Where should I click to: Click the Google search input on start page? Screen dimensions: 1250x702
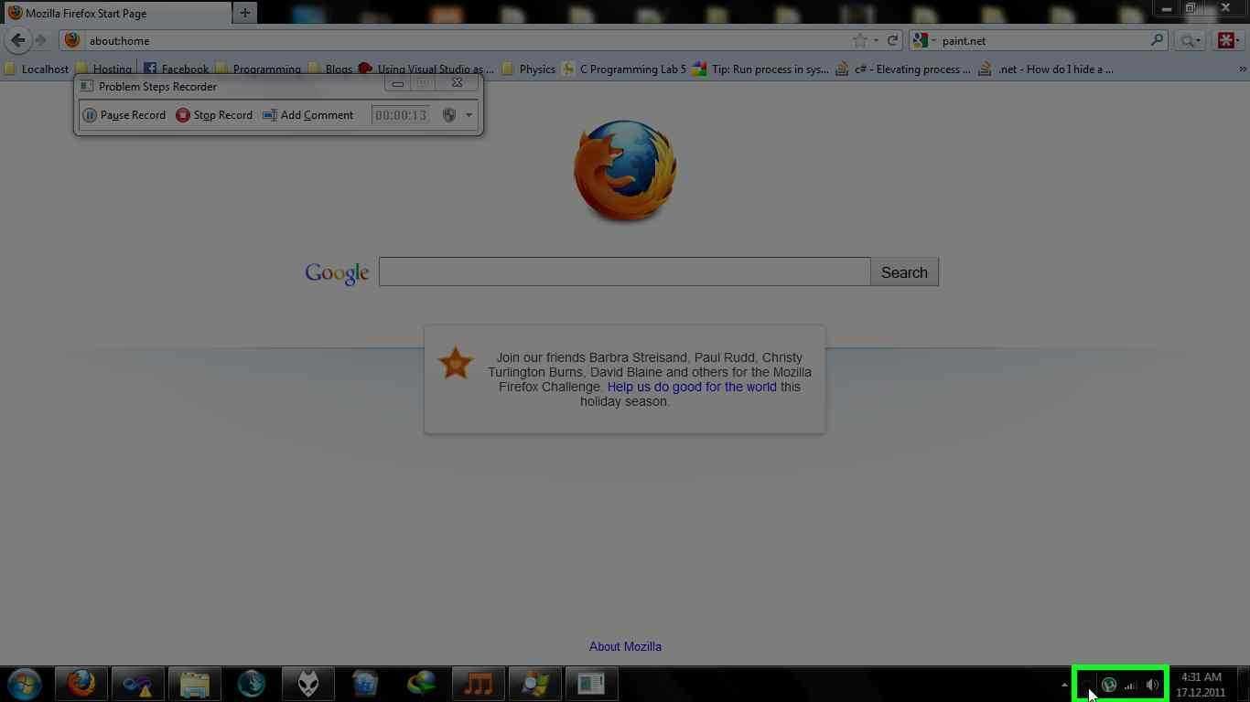pyautogui.click(x=624, y=271)
